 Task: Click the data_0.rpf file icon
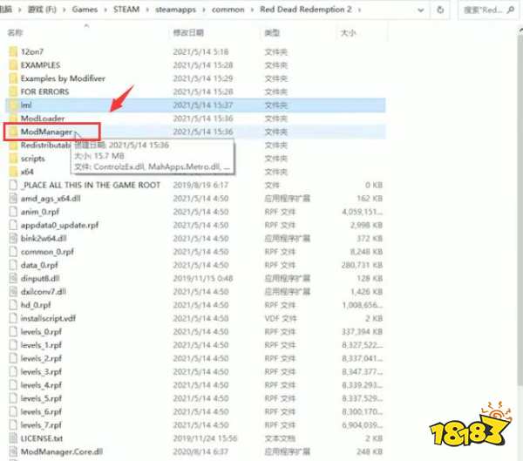click(13, 265)
